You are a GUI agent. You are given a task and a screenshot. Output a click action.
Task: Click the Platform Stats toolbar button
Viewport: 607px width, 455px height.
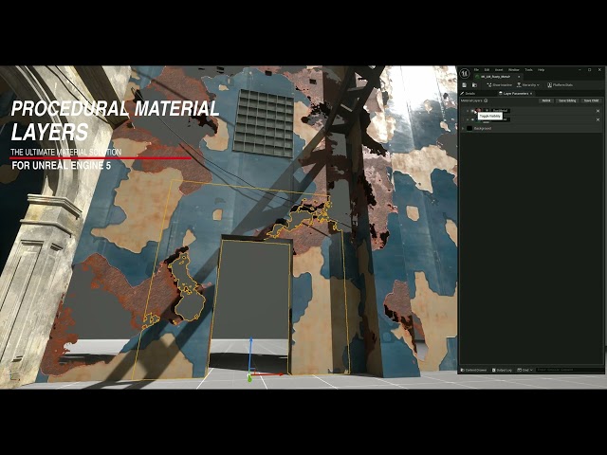[560, 85]
